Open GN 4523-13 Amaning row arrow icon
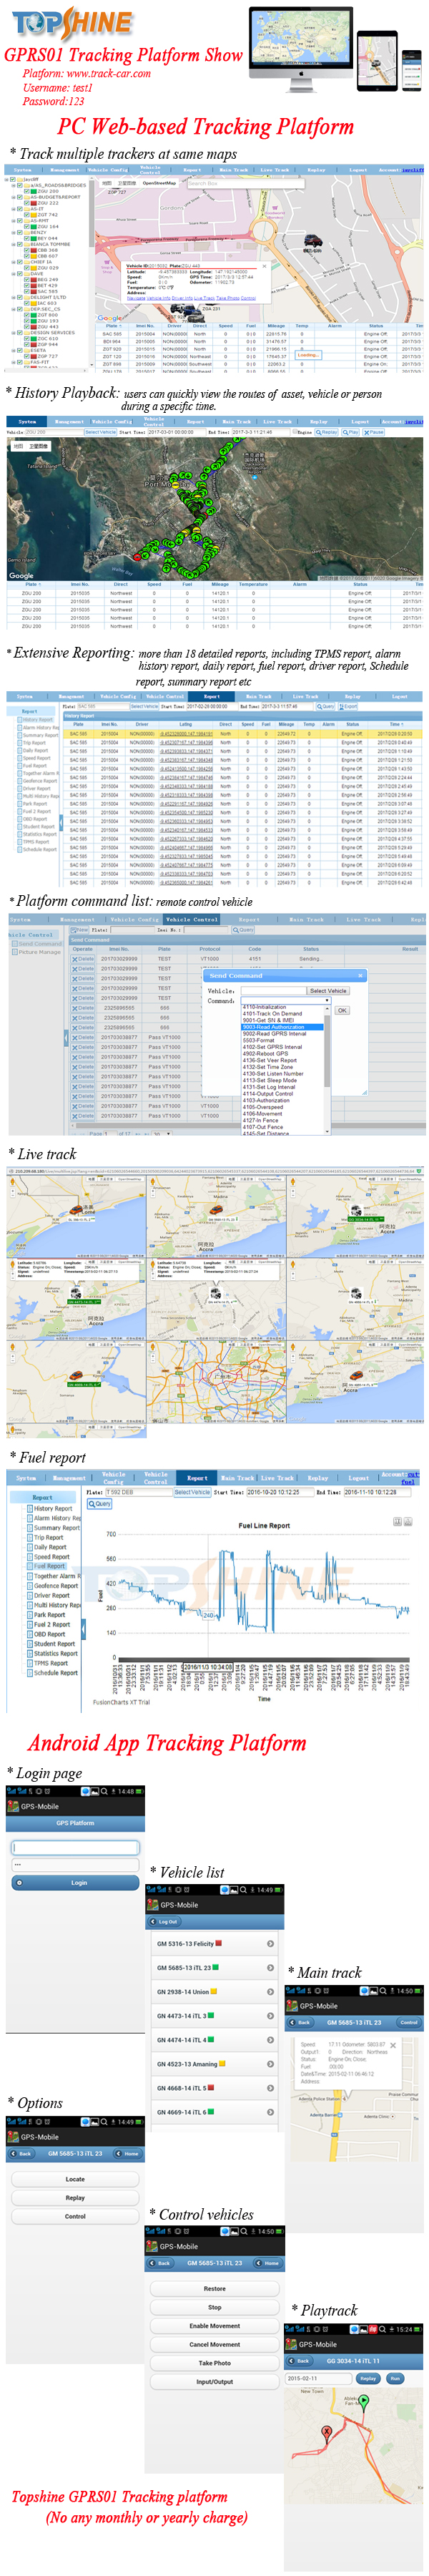This screenshot has height=2576, width=429. pyautogui.click(x=271, y=2064)
